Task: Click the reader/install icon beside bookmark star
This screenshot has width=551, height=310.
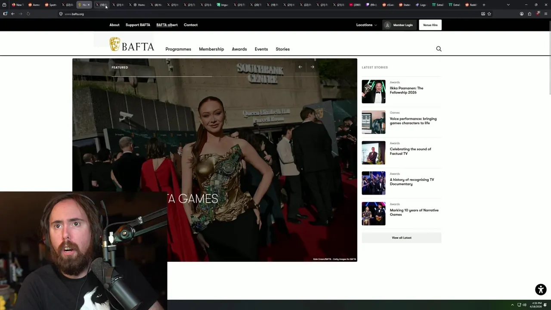Action: click(x=483, y=14)
